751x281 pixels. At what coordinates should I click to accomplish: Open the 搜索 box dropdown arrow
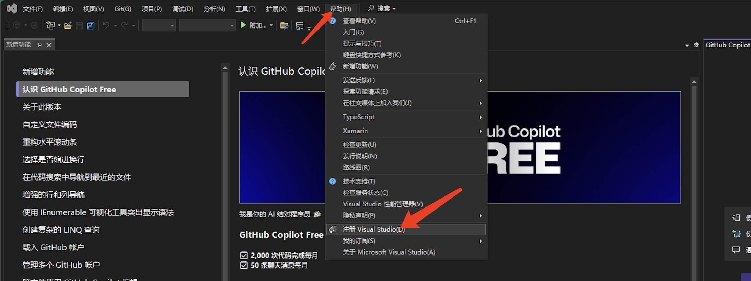tap(394, 9)
